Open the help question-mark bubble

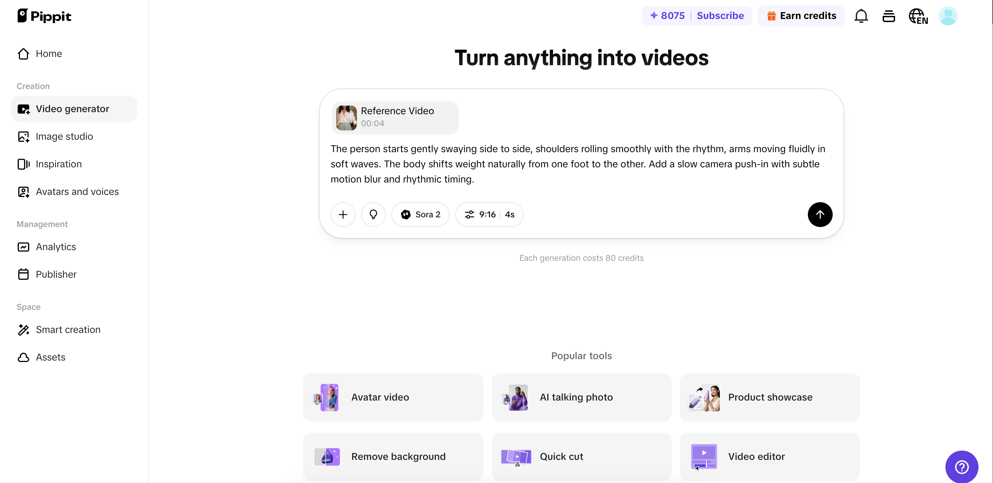pyautogui.click(x=961, y=467)
